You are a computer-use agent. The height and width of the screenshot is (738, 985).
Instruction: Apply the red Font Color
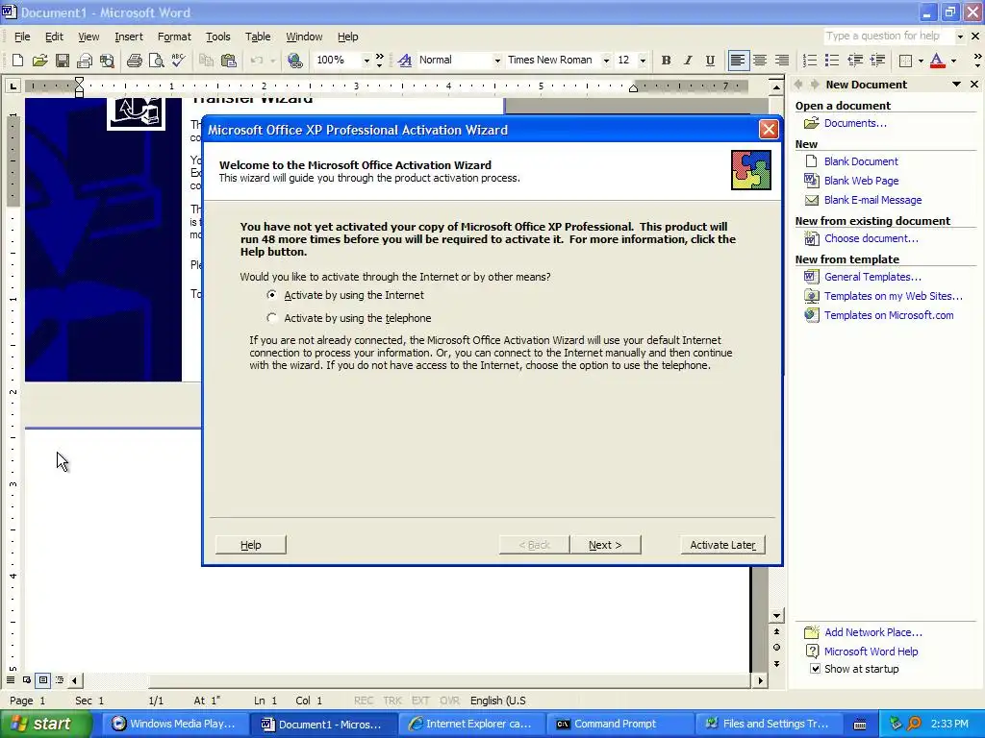(x=937, y=61)
